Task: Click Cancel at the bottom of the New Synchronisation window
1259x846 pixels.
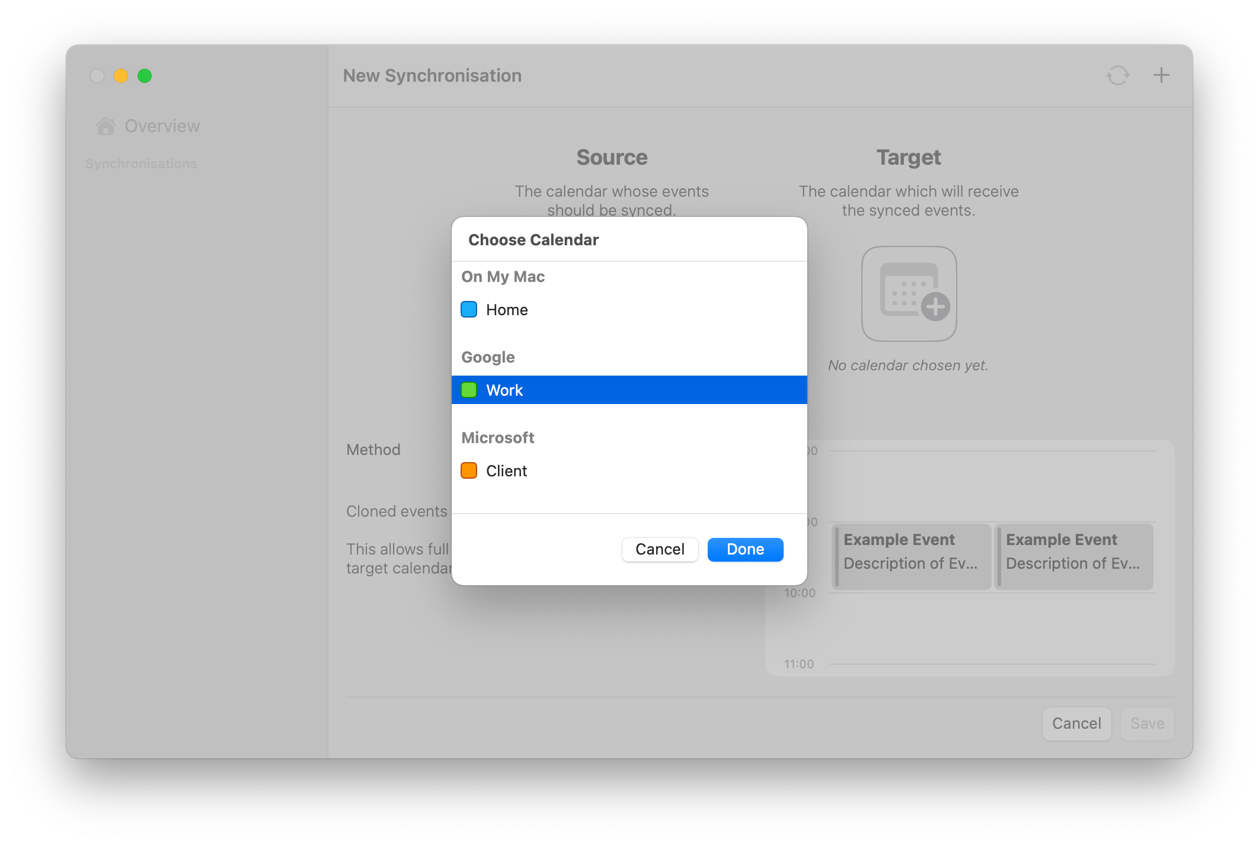Action: point(1076,723)
